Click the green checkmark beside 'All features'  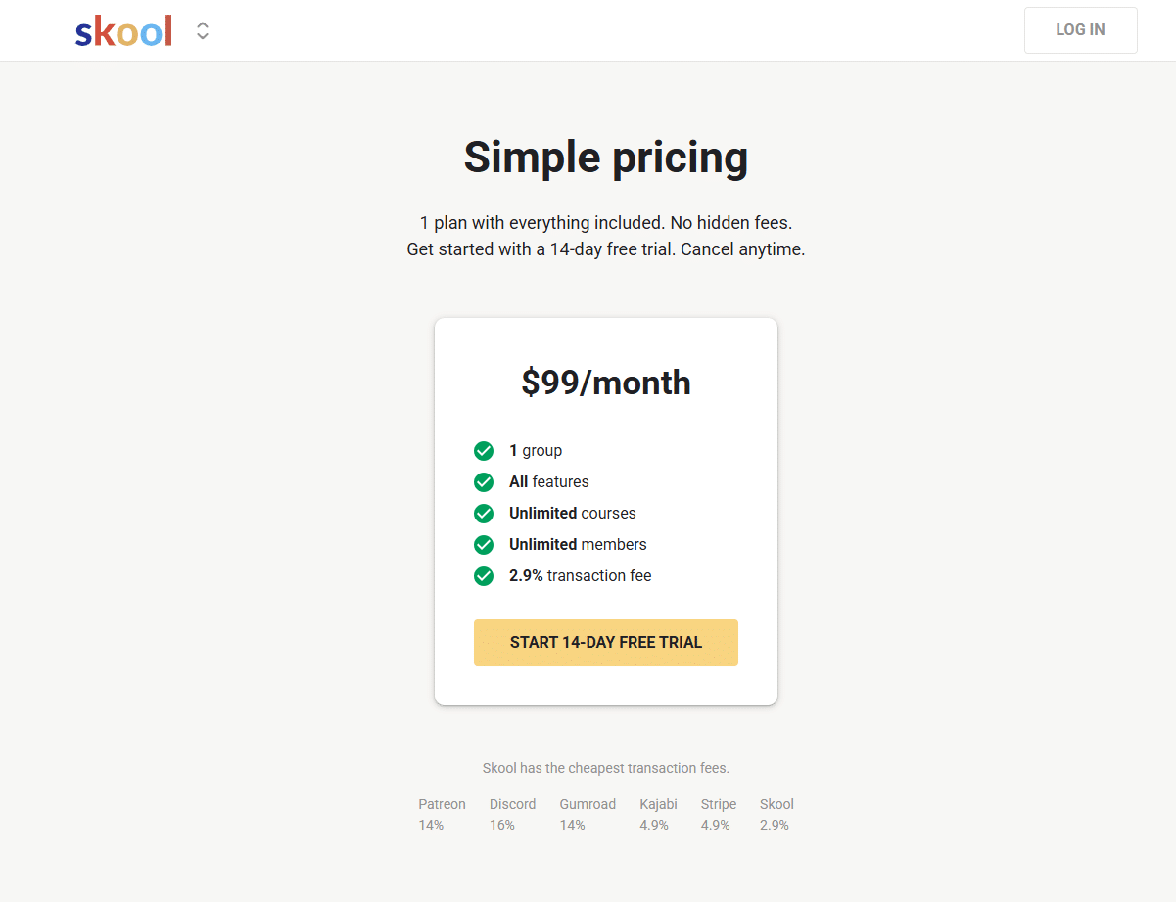click(x=484, y=482)
